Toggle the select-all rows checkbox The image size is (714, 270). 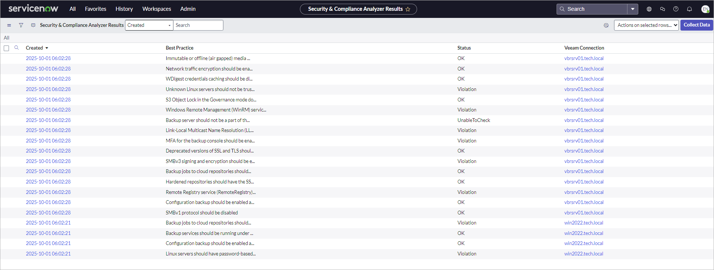[x=6, y=48]
